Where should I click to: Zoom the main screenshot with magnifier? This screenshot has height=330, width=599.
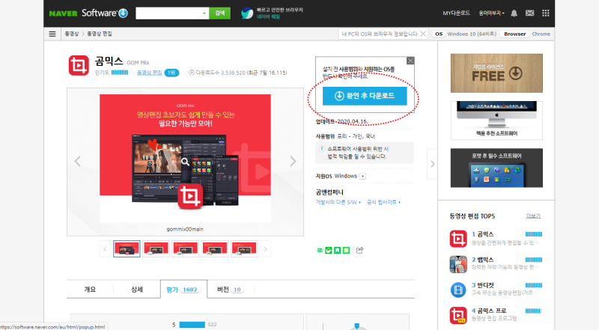point(185,162)
